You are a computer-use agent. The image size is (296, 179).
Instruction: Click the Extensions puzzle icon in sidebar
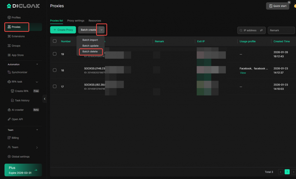coord(9,36)
